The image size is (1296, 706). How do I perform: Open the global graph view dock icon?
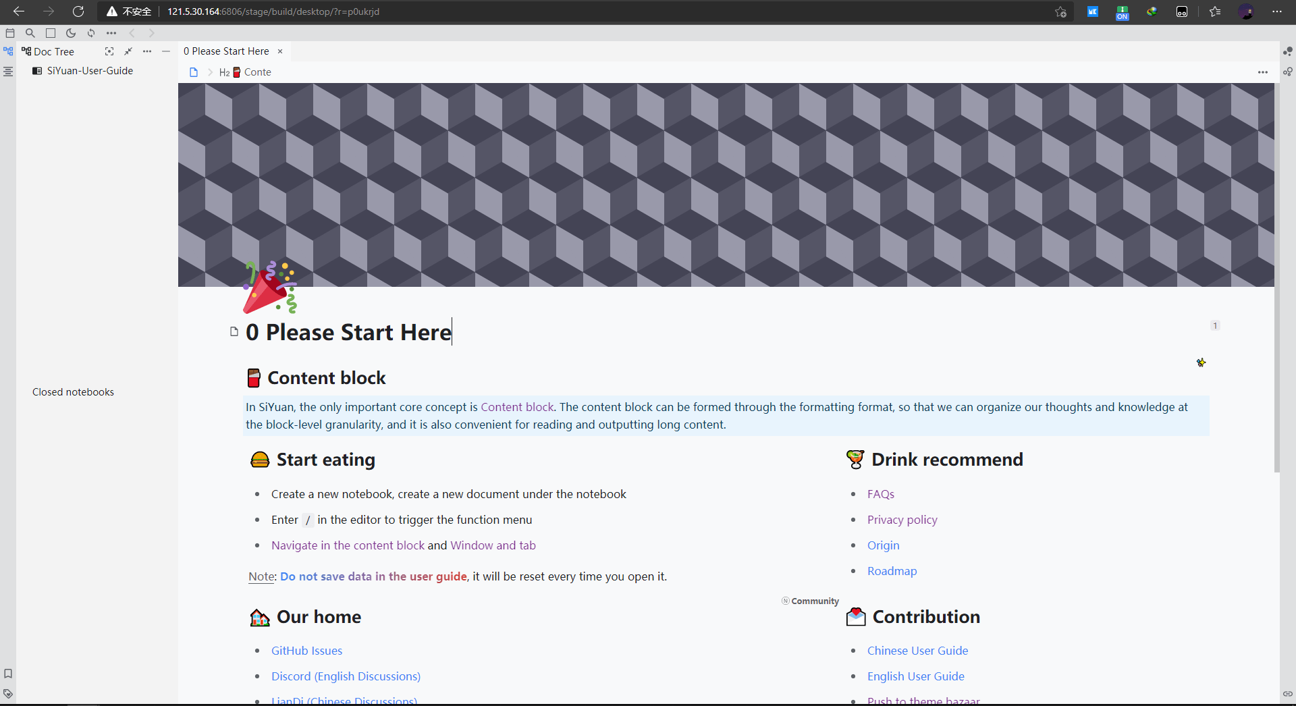1288,51
